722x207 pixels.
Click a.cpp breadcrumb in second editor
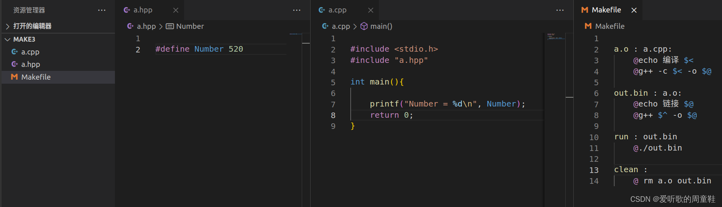[341, 26]
